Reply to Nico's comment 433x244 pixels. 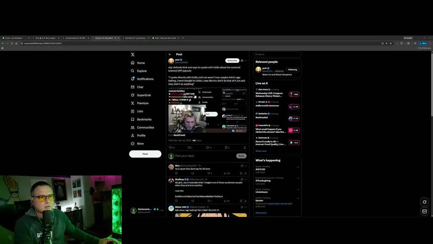click(176, 173)
